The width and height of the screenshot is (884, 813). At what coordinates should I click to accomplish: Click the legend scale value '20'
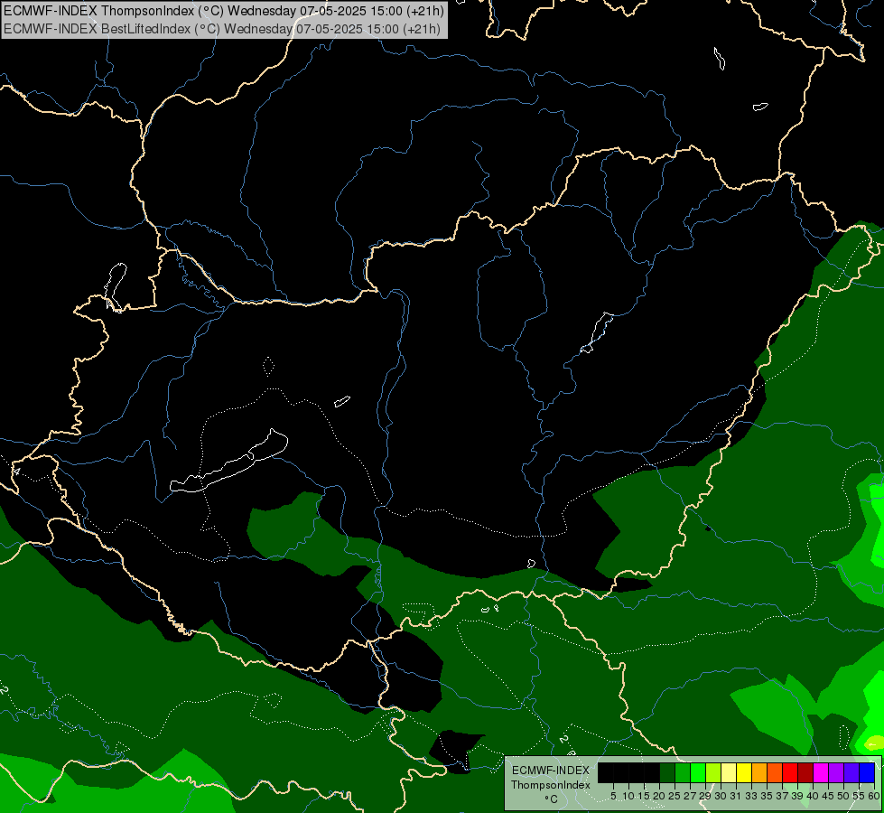coord(659,796)
